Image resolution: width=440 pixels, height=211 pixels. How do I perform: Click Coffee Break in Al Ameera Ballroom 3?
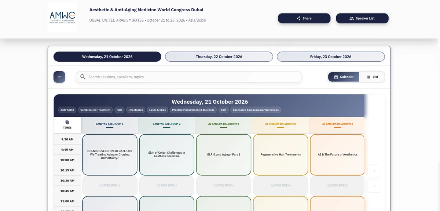click(337, 185)
